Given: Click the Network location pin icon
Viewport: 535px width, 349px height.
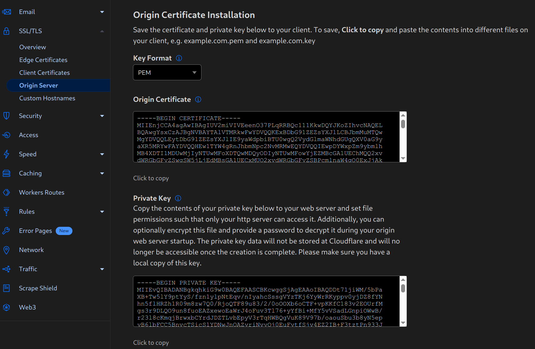Looking at the screenshot, I should point(6,250).
